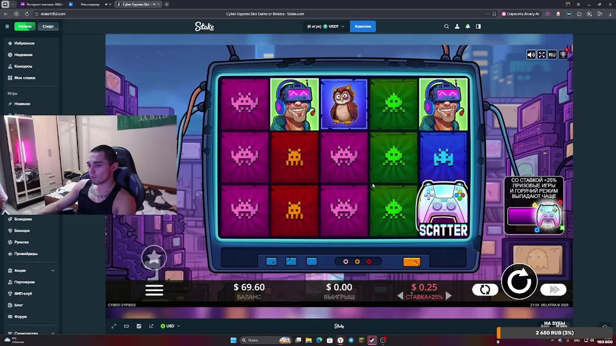Toggle turbo mode fast-forward button
Screen dimensions: 616x346
pos(553,289)
